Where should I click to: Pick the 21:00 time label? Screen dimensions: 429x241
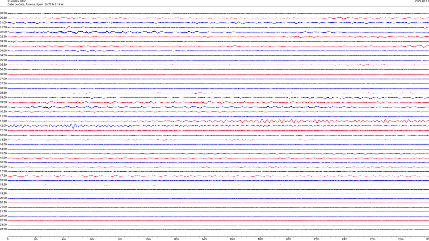(3, 207)
